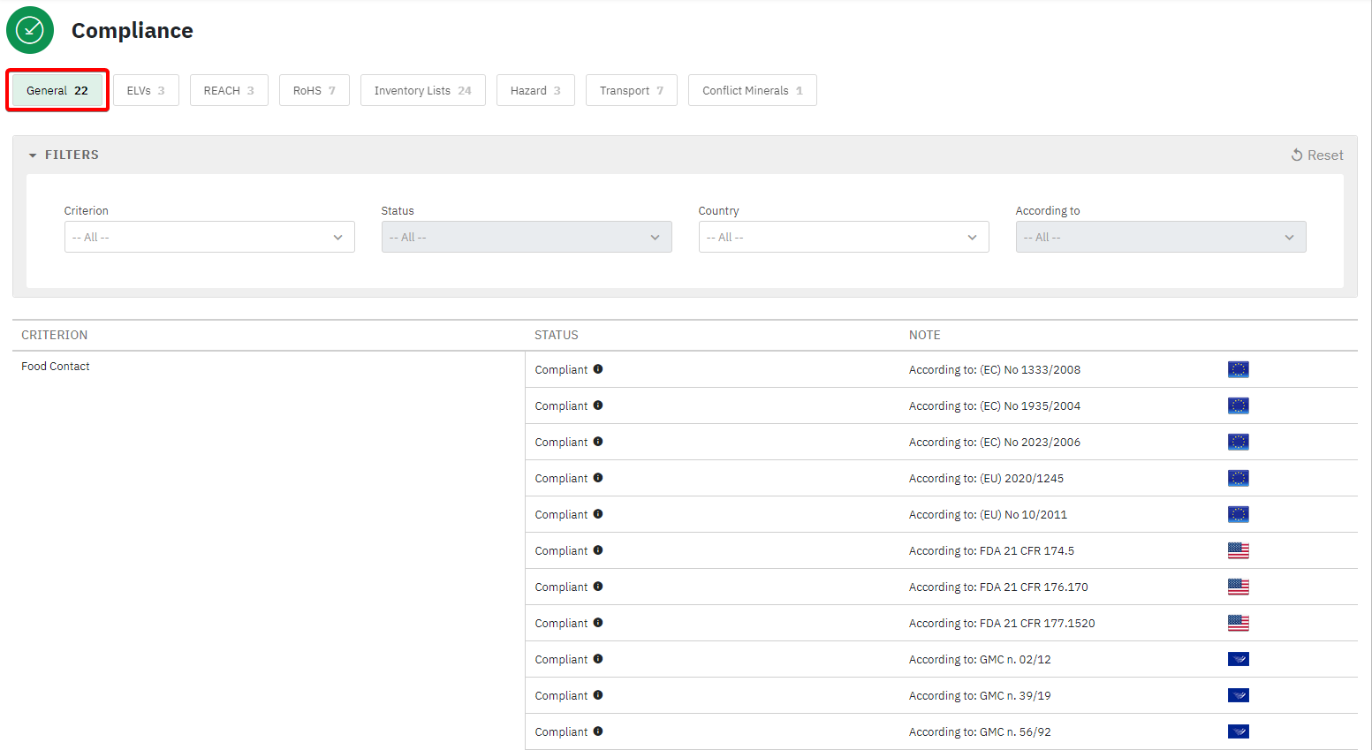
Task: Open the Status filter dropdown
Action: (527, 237)
